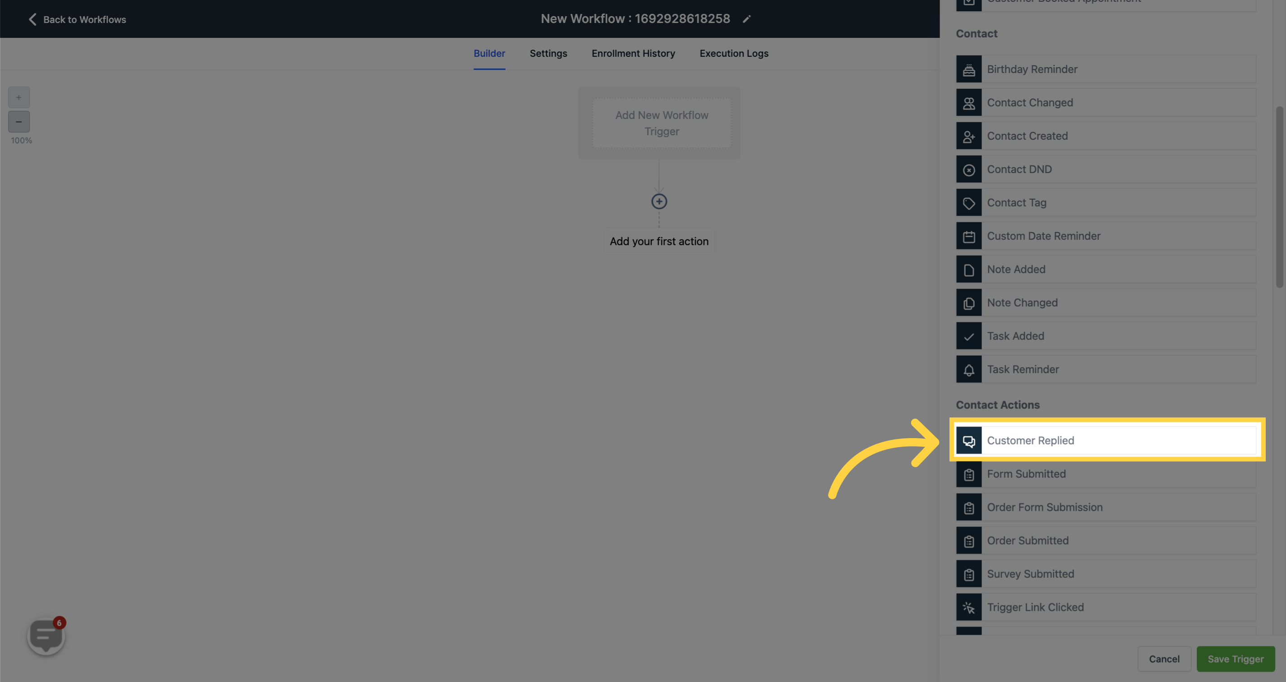This screenshot has width=1286, height=682.
Task: Click the Contact Created person icon
Action: pos(969,135)
